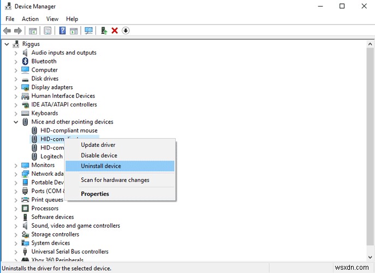The width and height of the screenshot is (375, 273).
Task: Select Human Interface Devices row
Action: tap(63, 96)
